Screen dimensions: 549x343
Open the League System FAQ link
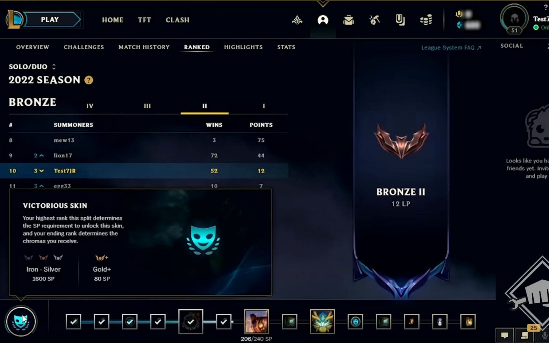[451, 47]
